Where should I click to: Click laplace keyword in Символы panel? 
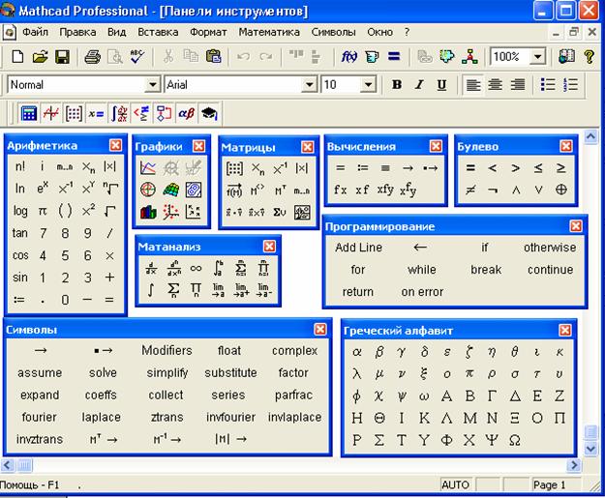[x=101, y=417]
